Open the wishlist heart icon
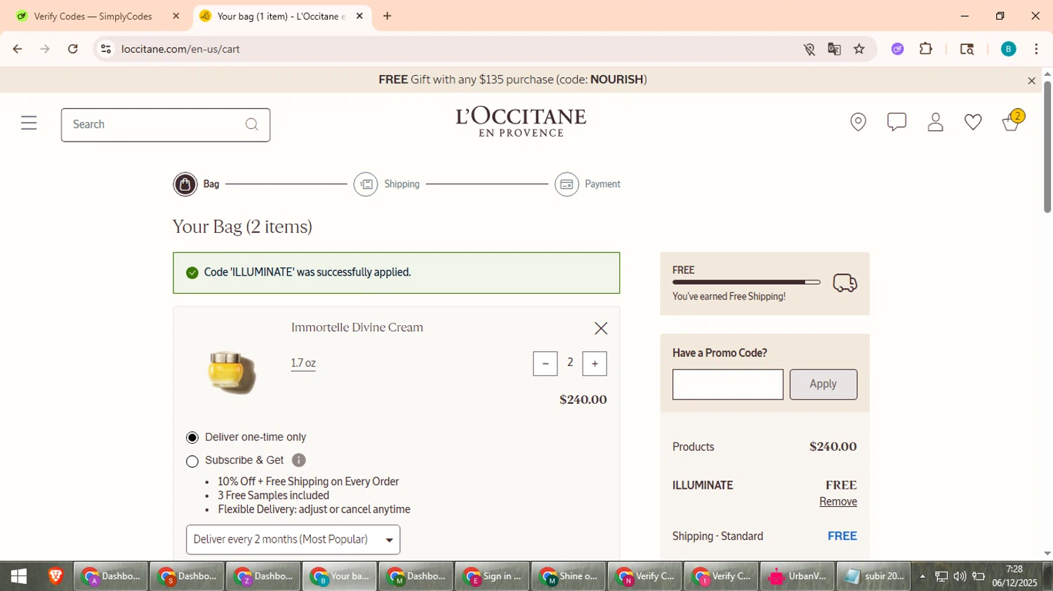This screenshot has height=591, width=1053. [973, 123]
